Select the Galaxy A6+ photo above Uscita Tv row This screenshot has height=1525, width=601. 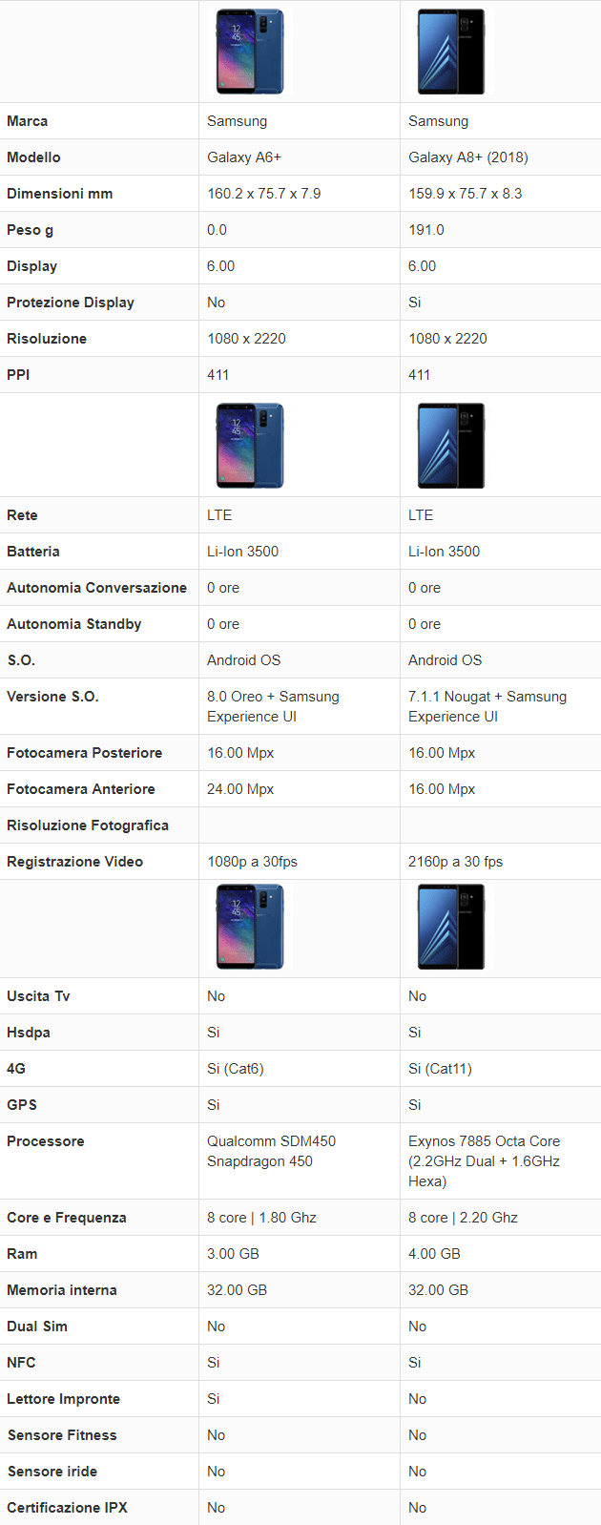250,928
